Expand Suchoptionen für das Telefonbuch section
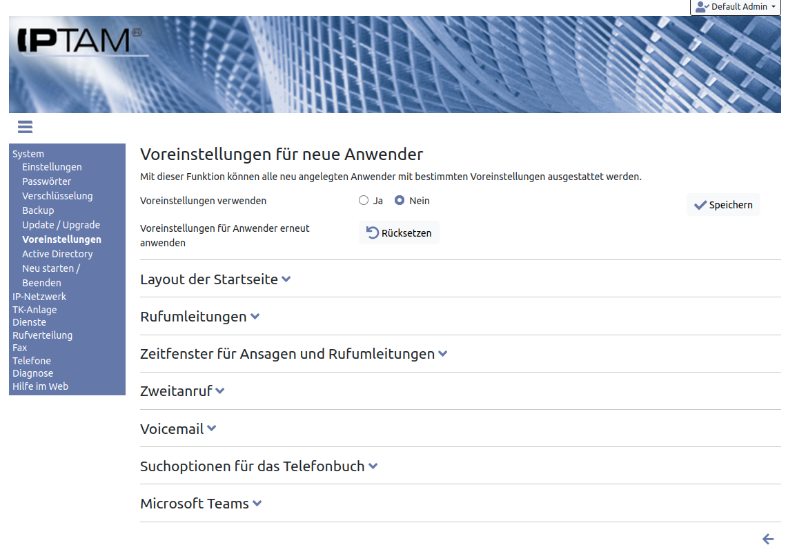This screenshot has width=797, height=554. point(259,466)
